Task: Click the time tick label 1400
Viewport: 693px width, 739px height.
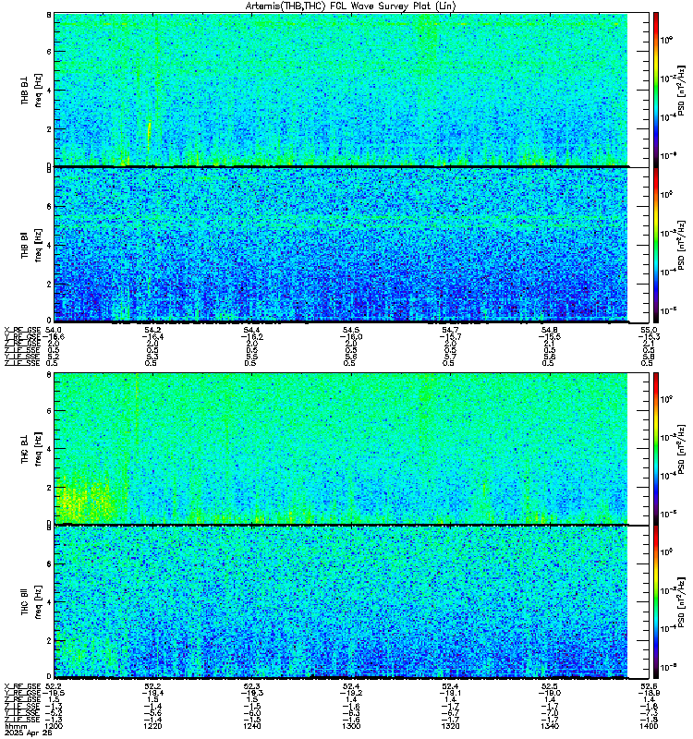Action: 649,726
